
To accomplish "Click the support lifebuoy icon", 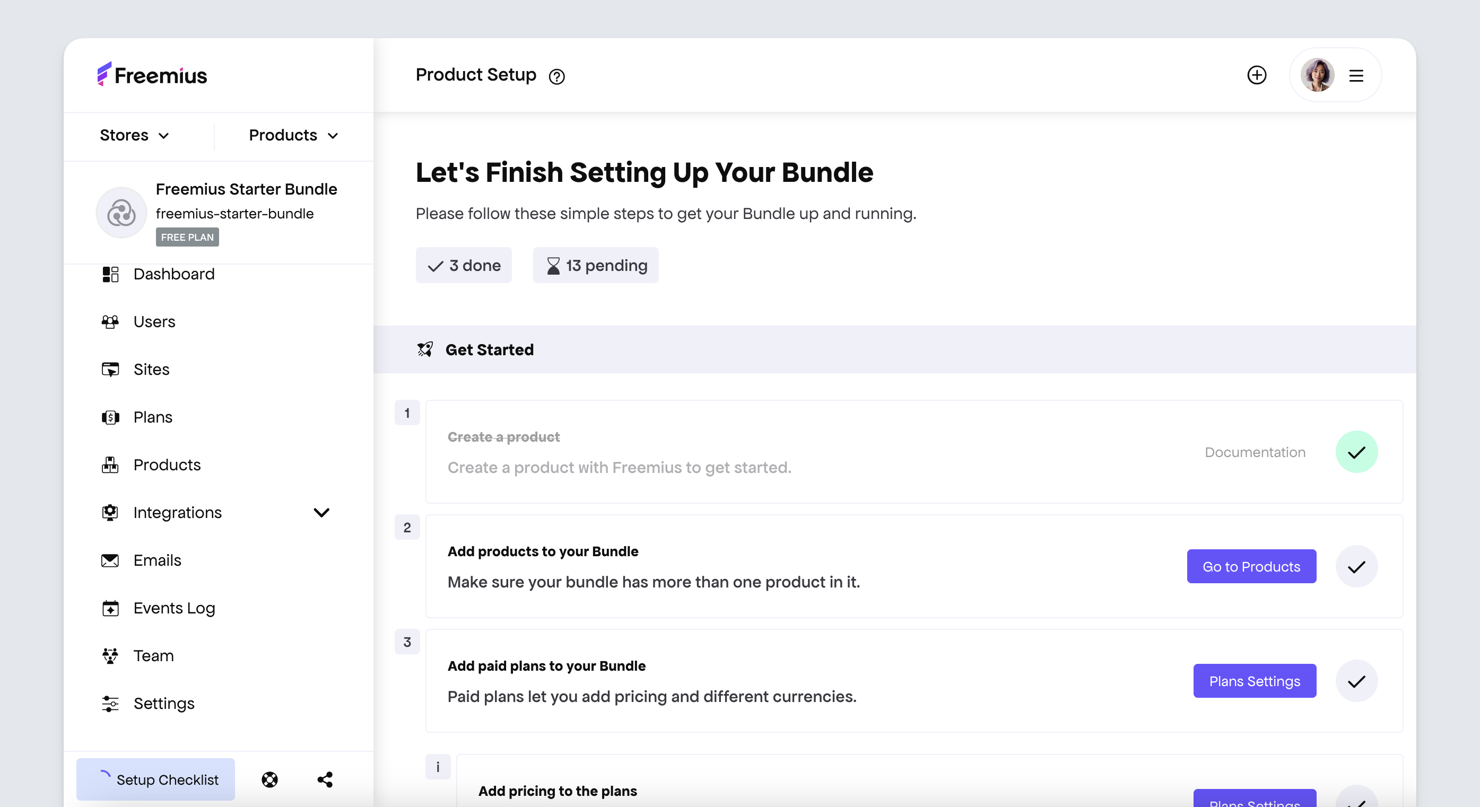I will [270, 780].
